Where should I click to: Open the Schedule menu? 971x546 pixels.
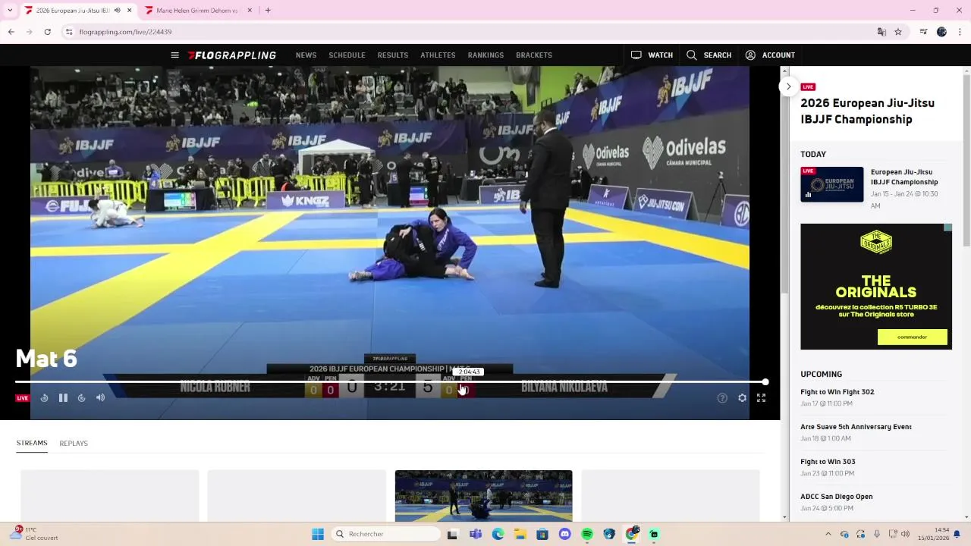click(x=347, y=55)
